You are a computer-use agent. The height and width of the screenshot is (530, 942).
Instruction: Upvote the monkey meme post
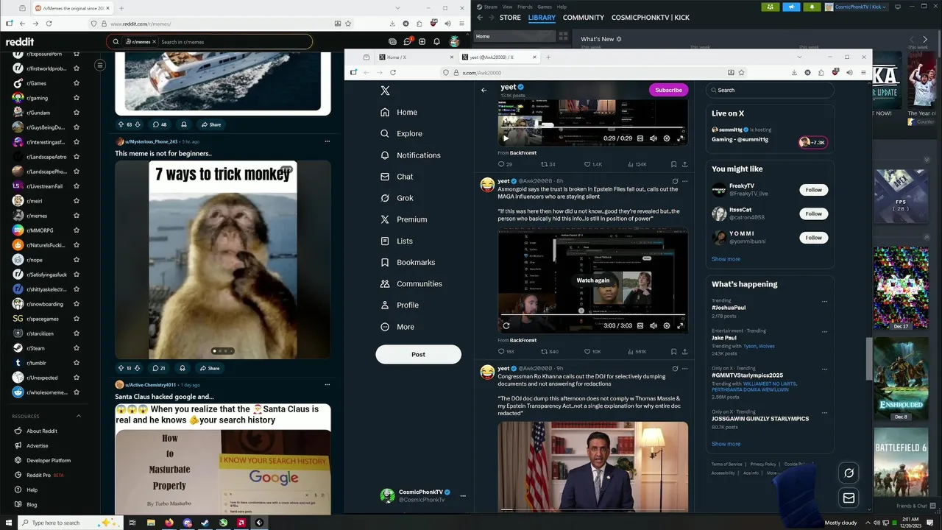click(121, 368)
